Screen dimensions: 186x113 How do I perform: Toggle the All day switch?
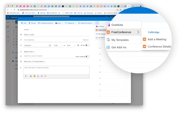[x=87, y=45]
